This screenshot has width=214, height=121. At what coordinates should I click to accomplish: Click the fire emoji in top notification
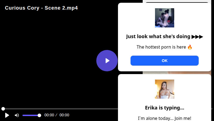pyautogui.click(x=190, y=47)
